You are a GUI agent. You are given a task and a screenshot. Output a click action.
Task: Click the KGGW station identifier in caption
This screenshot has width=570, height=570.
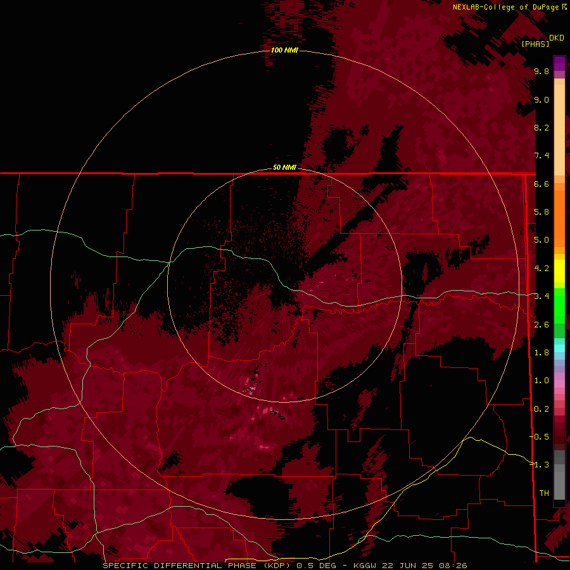366,566
